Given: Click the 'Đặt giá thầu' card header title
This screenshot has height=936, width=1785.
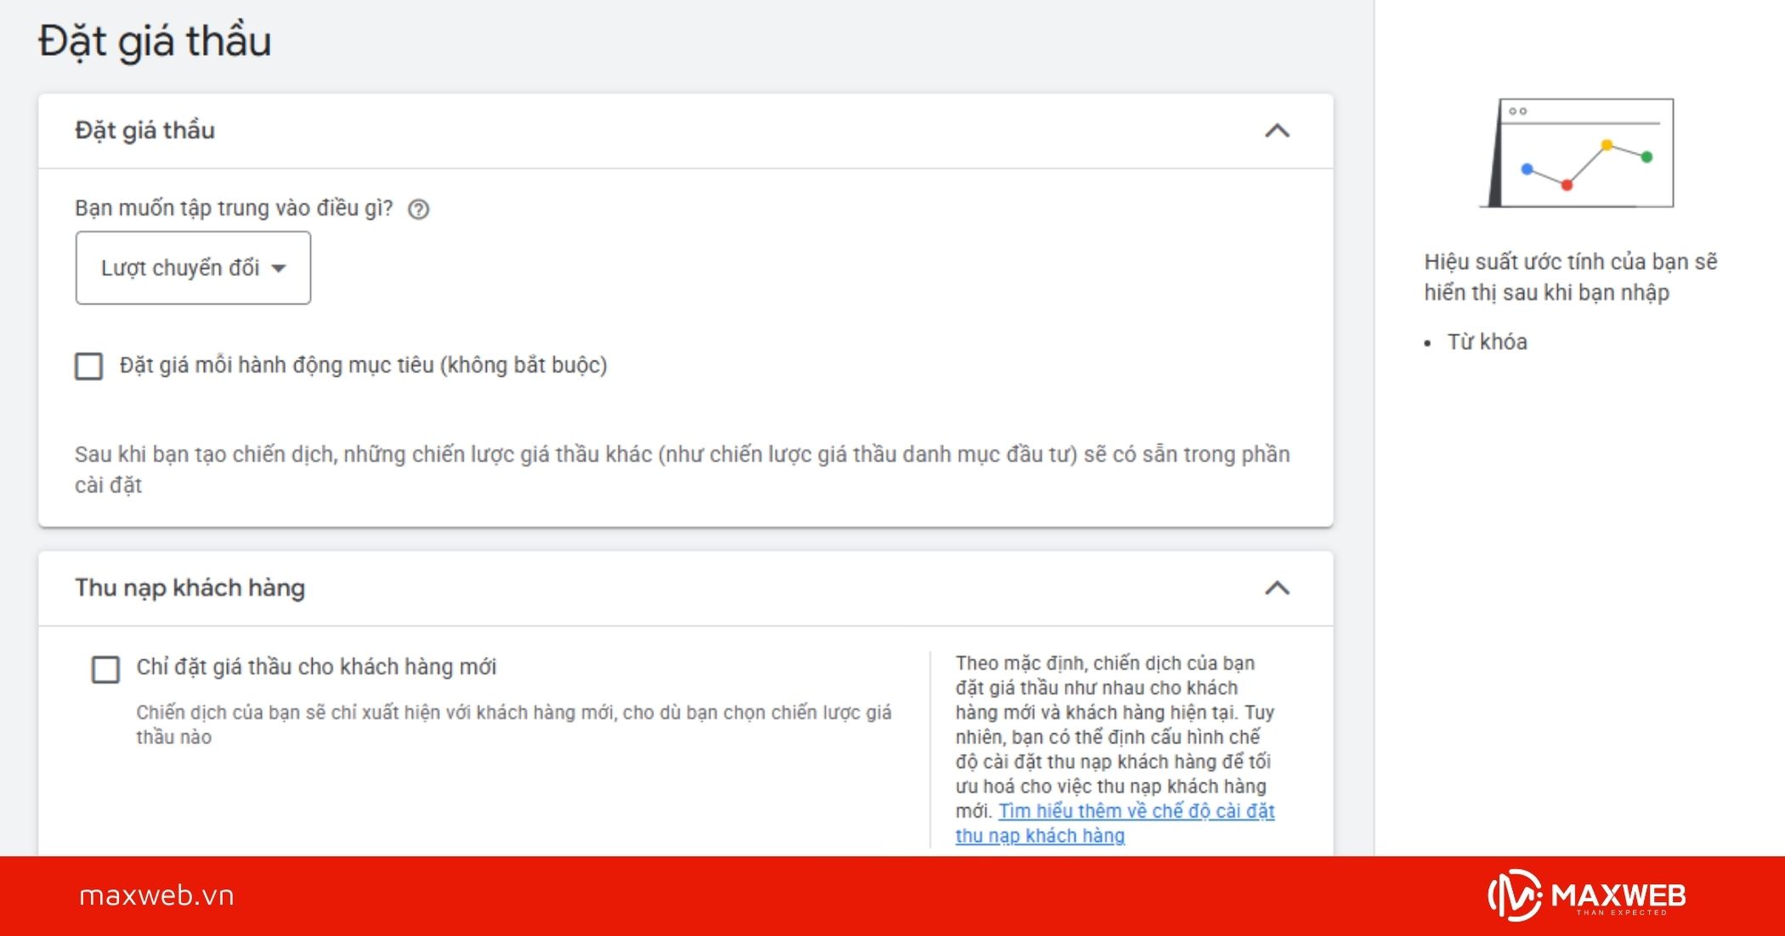Looking at the screenshot, I should click(x=144, y=131).
